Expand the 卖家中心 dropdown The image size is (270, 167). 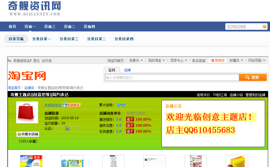(x=178, y=61)
